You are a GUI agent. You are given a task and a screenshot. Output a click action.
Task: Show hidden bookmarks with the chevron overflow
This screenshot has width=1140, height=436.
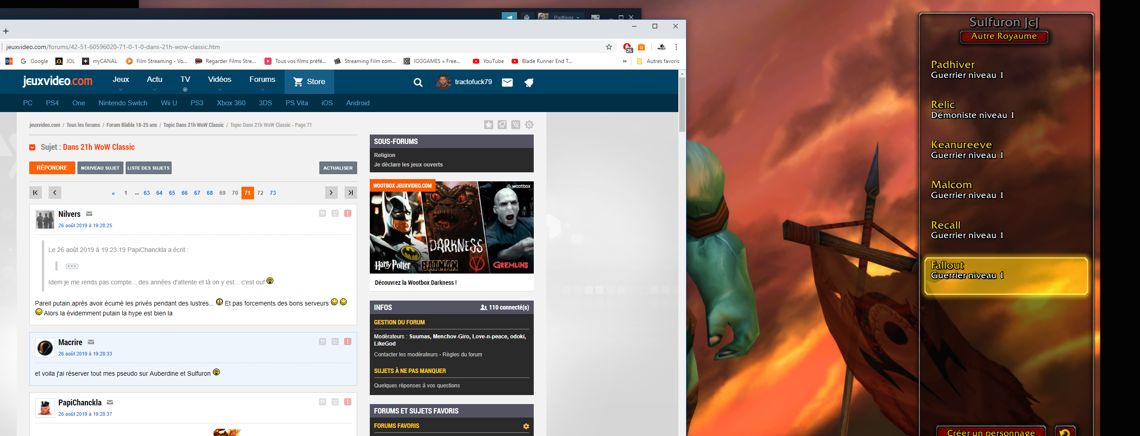624,61
